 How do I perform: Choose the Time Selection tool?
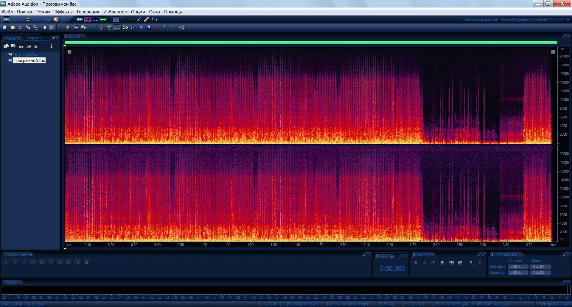pyautogui.click(x=116, y=20)
